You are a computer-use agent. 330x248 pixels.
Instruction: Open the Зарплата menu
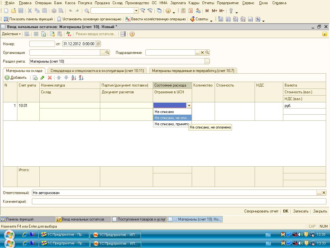(x=178, y=3)
